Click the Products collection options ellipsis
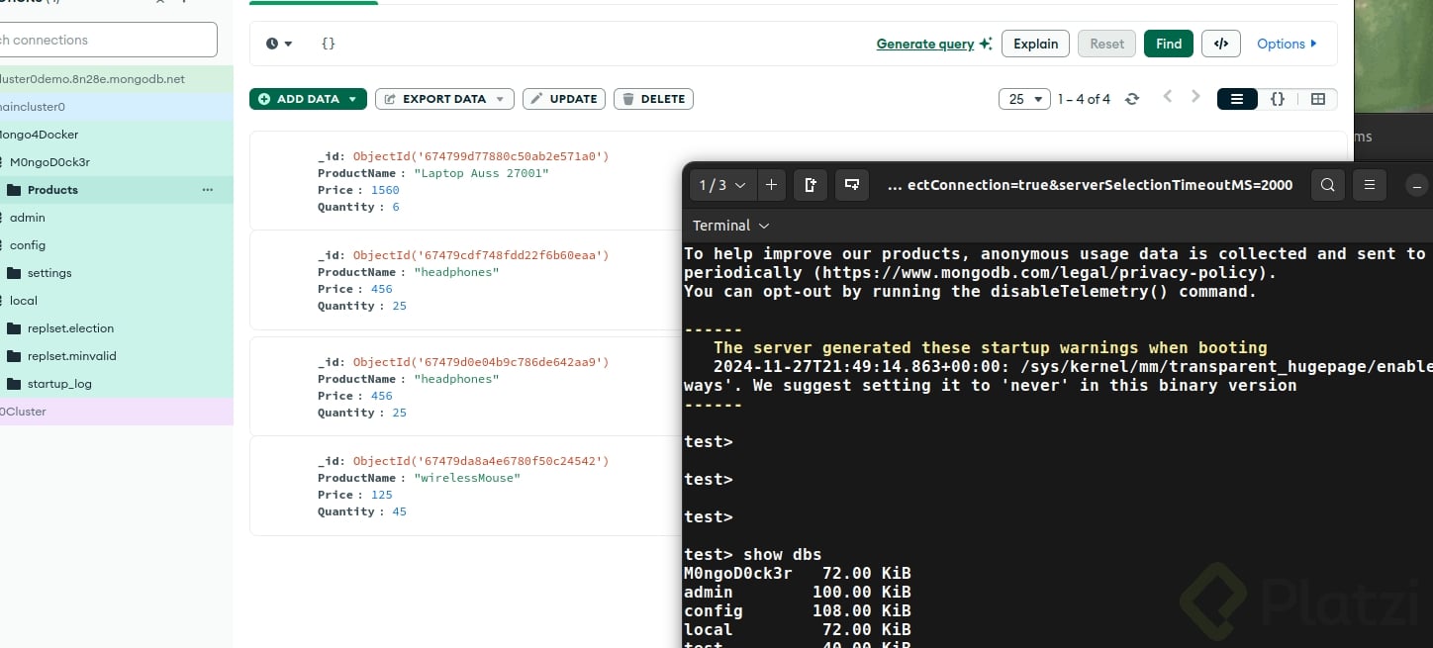 (207, 190)
